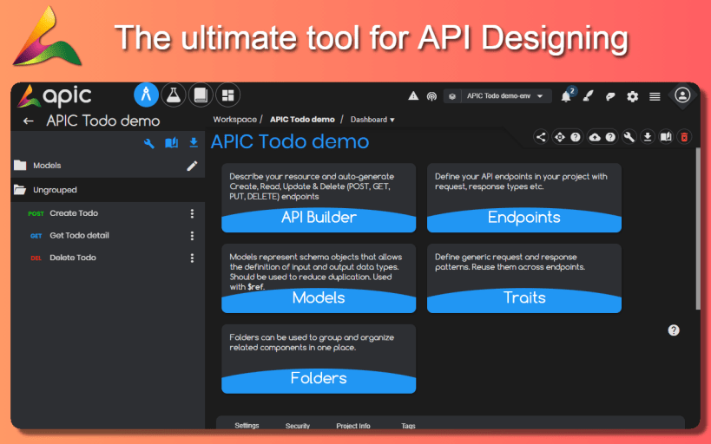The image size is (711, 444).
Task: Open the Traits card
Action: tap(524, 278)
